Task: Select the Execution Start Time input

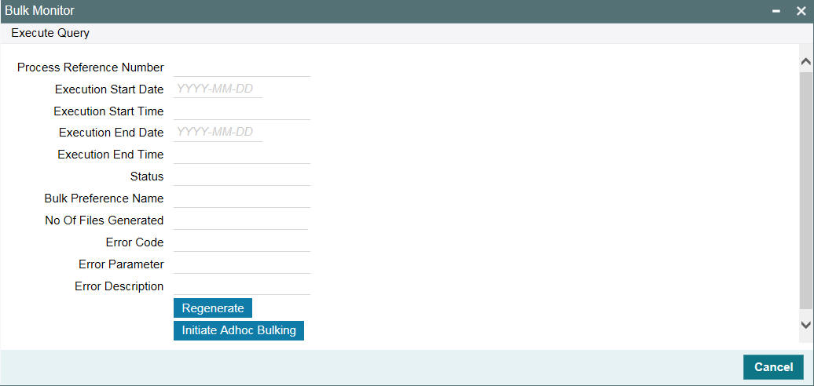Action: tap(241, 111)
